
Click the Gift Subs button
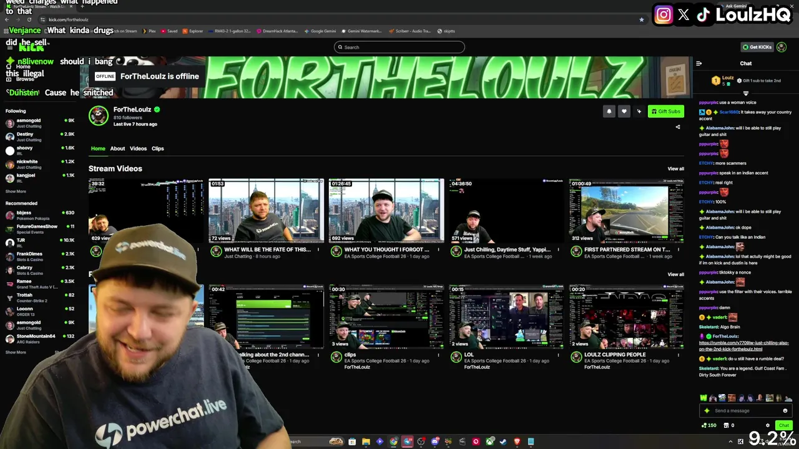click(665, 112)
